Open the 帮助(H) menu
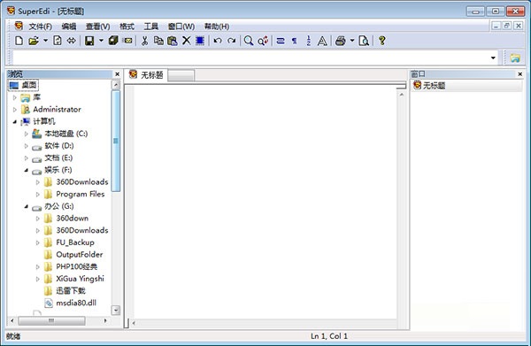The image size is (531, 346). pyautogui.click(x=217, y=27)
